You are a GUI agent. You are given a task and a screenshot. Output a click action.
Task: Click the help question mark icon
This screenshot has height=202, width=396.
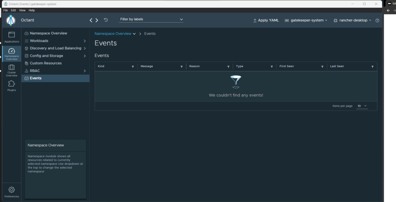377,20
